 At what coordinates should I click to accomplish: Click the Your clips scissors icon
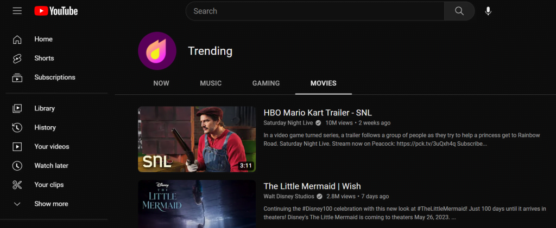[17, 185]
